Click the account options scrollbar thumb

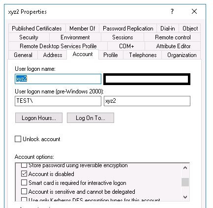tap(185, 182)
